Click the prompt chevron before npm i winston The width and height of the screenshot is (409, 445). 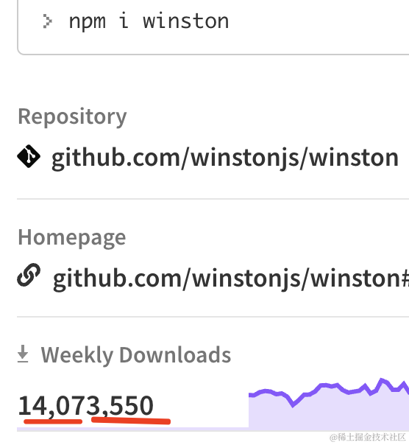(47, 21)
